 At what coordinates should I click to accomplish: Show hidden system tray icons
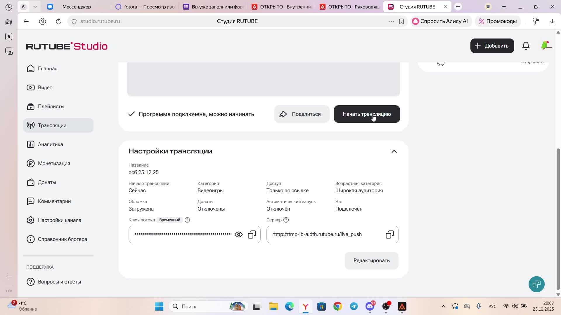(443, 306)
